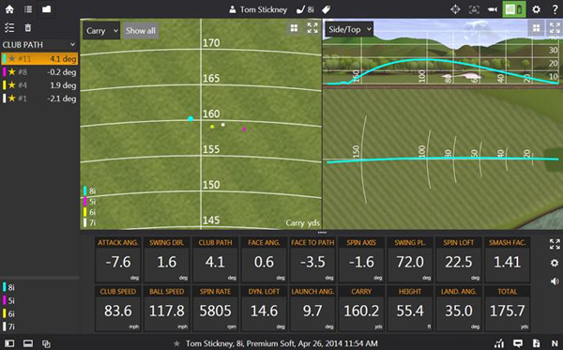Open the multi-window icon in bottom bar
Image resolution: width=563 pixels, height=350 pixels.
46,343
